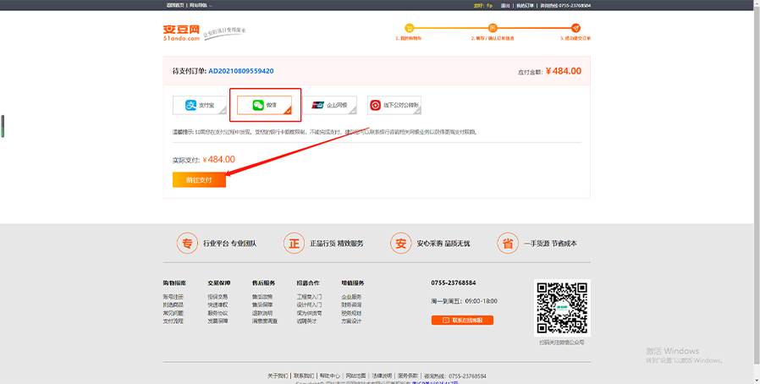Click the 购物指南 footer column heading
This screenshot has width=760, height=384.
pos(174,283)
